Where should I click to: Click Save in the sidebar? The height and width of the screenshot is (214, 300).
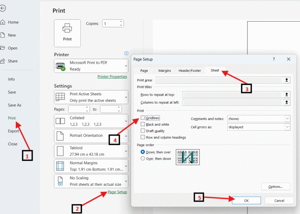point(12,92)
